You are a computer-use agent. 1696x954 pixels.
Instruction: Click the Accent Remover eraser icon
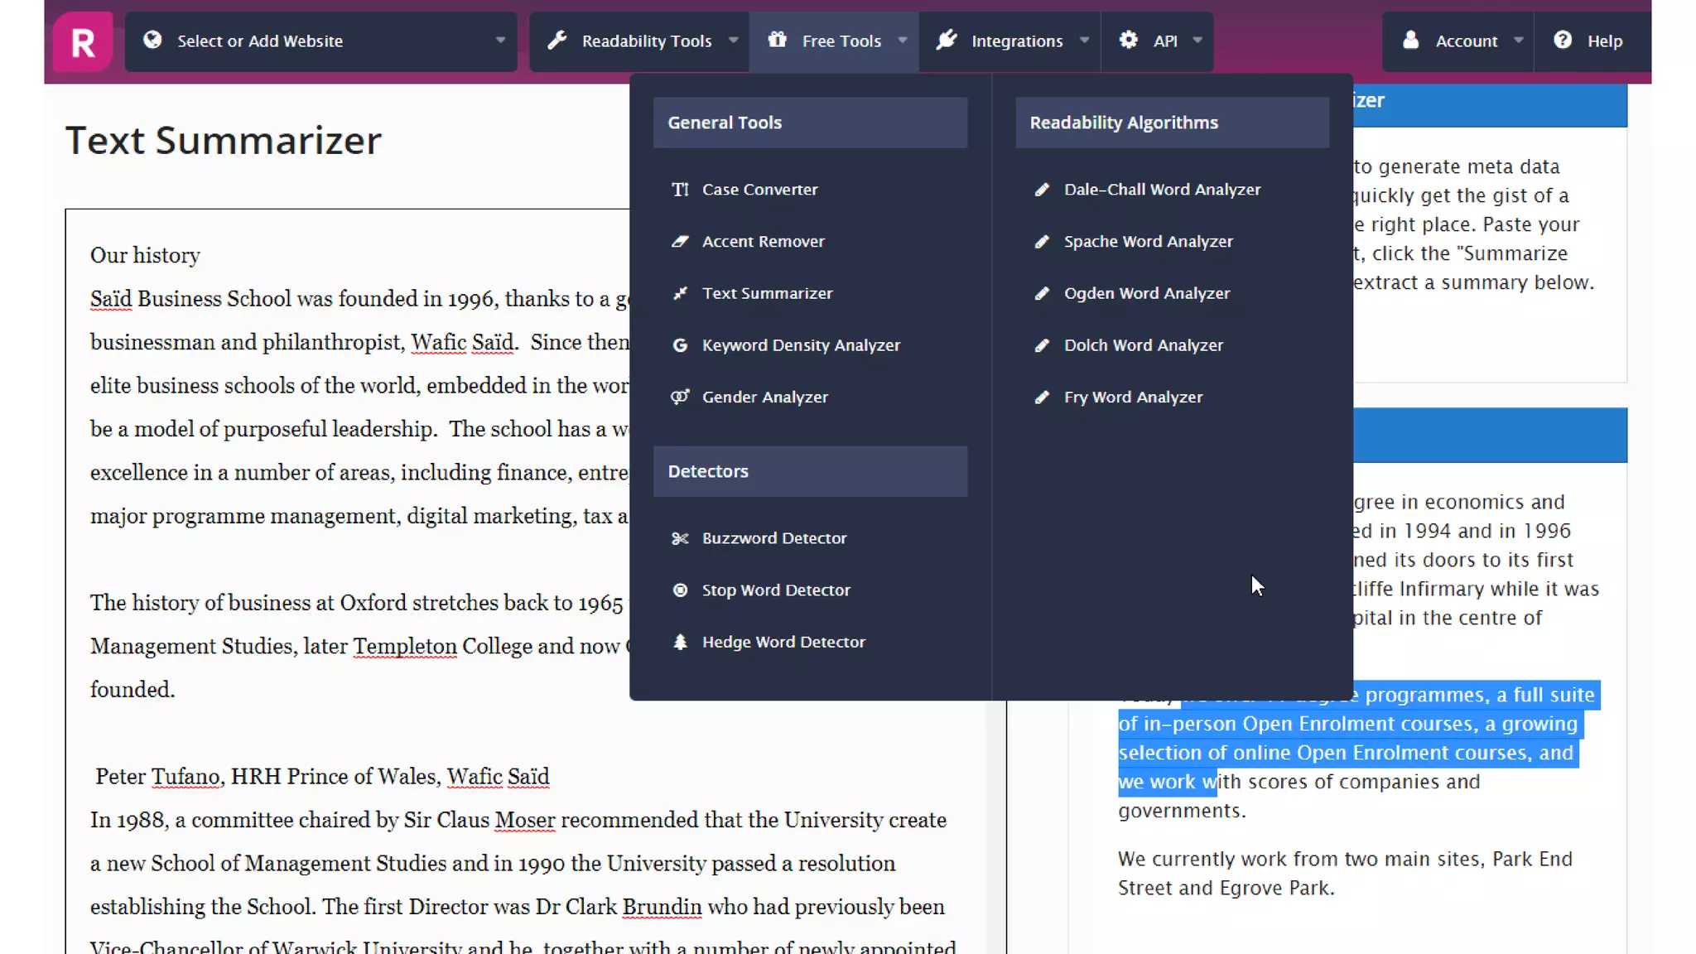click(x=680, y=242)
